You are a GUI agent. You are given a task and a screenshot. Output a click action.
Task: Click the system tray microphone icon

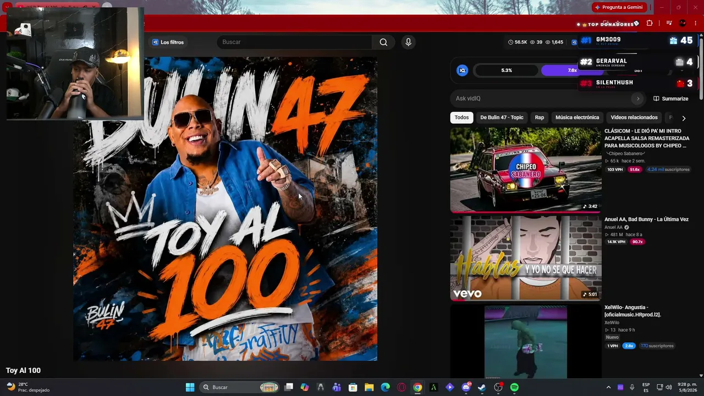tap(632, 387)
